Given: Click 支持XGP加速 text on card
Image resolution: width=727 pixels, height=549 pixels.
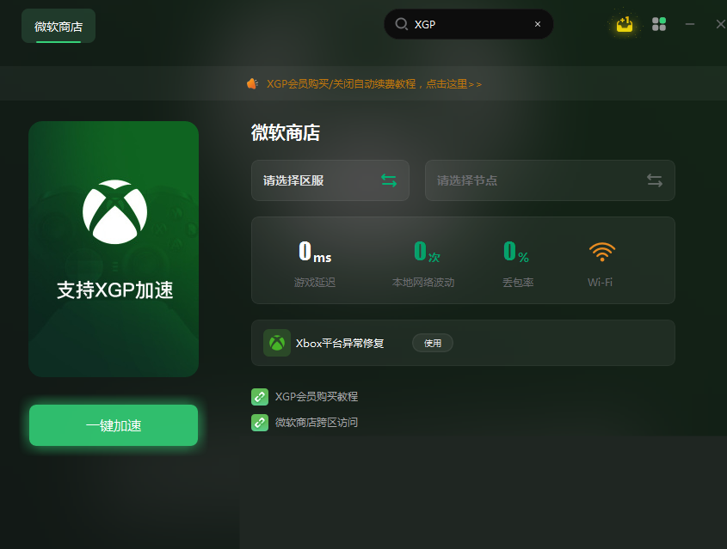Looking at the screenshot, I should [x=115, y=290].
